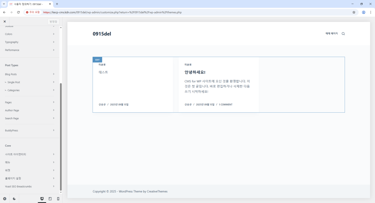This screenshot has width=375, height=203.
Task: Collapse the customizer sidebar controls
Action: click(x=5, y=199)
